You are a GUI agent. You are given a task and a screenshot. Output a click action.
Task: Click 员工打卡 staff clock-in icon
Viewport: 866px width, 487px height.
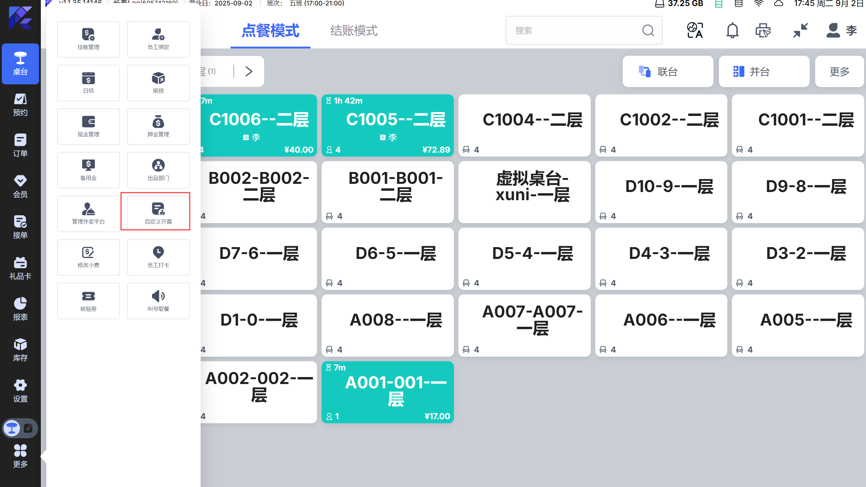click(158, 257)
